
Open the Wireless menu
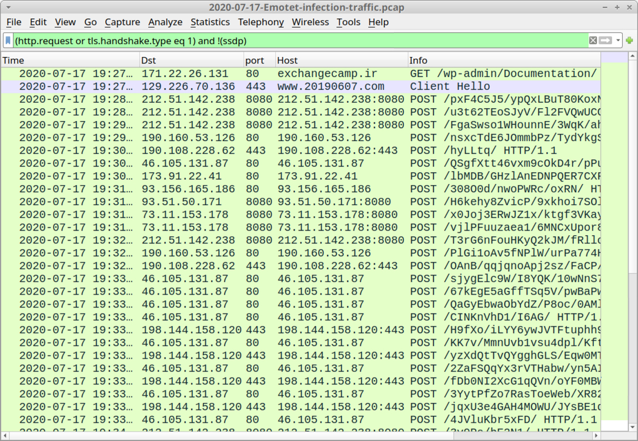(x=310, y=22)
